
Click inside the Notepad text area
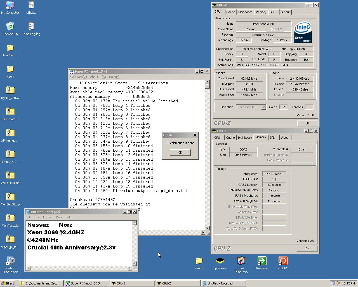(x=79, y=243)
